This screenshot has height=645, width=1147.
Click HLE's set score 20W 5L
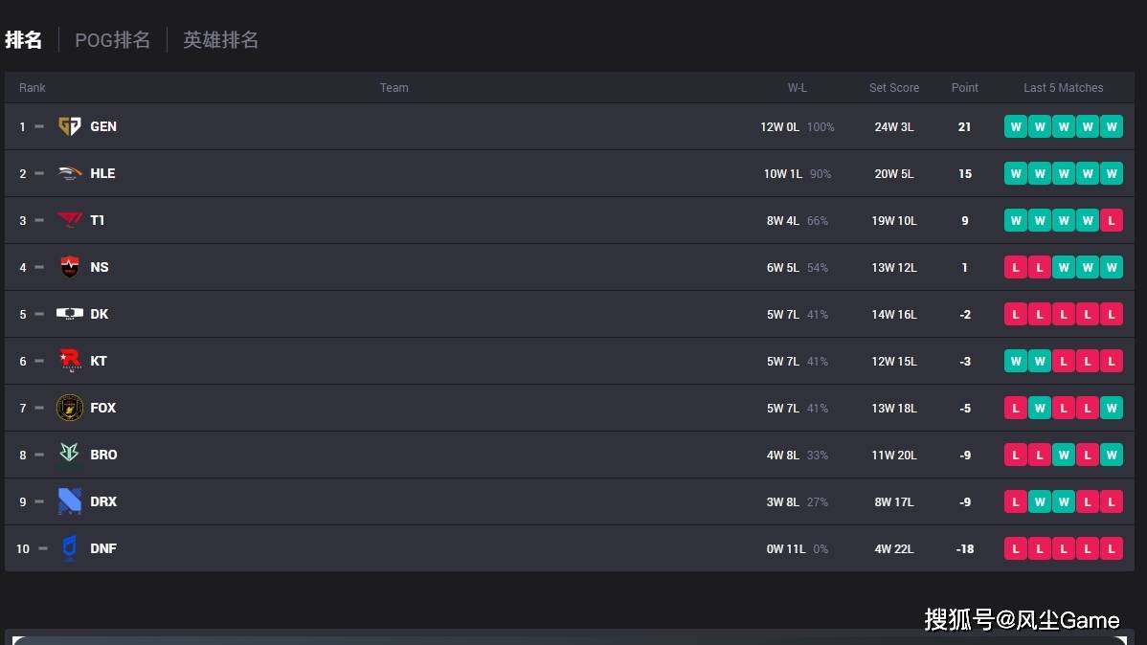point(894,173)
